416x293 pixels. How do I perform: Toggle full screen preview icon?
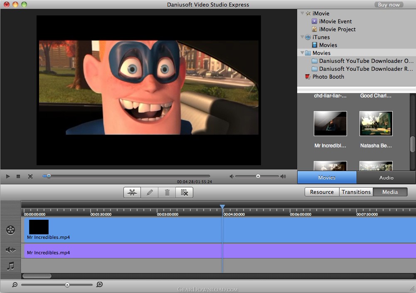point(30,176)
